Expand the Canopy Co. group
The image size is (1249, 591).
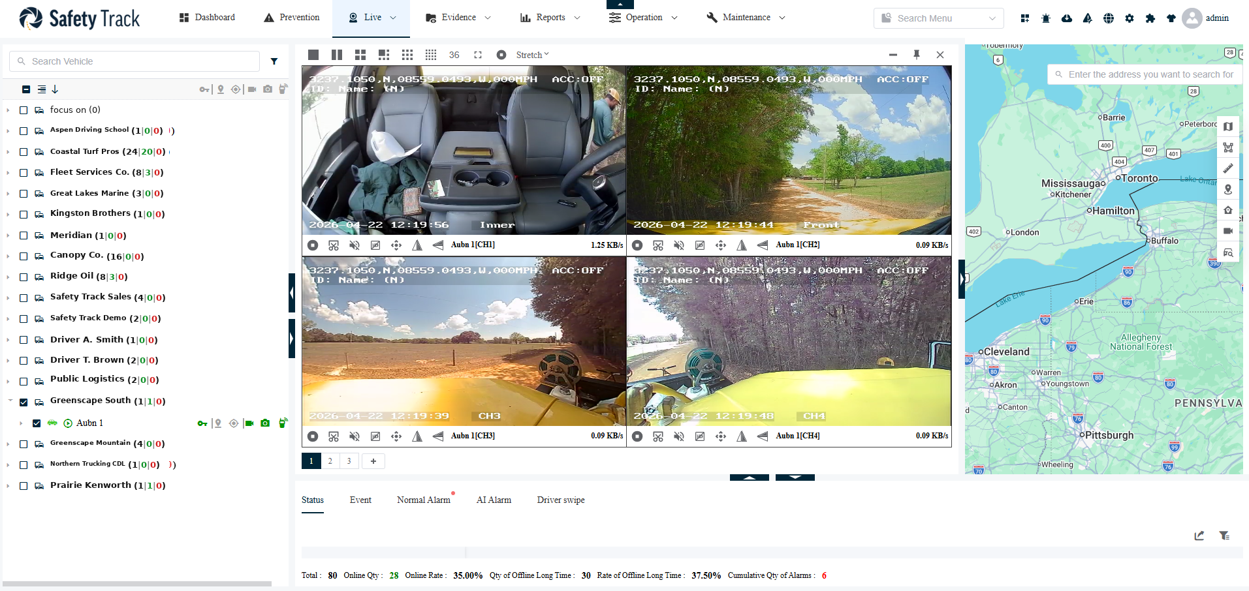(8, 256)
